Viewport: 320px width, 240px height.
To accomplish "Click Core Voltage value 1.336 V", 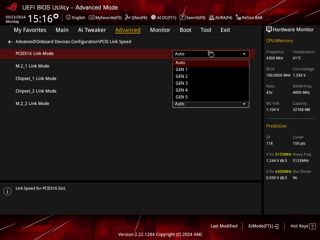I will click(299, 75).
